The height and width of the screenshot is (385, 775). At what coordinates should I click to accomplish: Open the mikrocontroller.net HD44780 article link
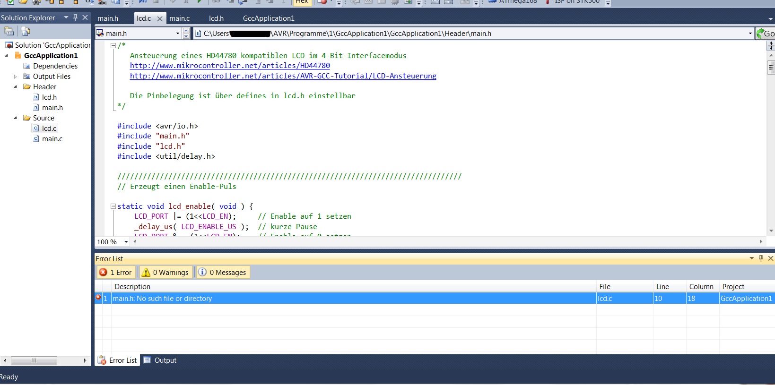tap(230, 66)
